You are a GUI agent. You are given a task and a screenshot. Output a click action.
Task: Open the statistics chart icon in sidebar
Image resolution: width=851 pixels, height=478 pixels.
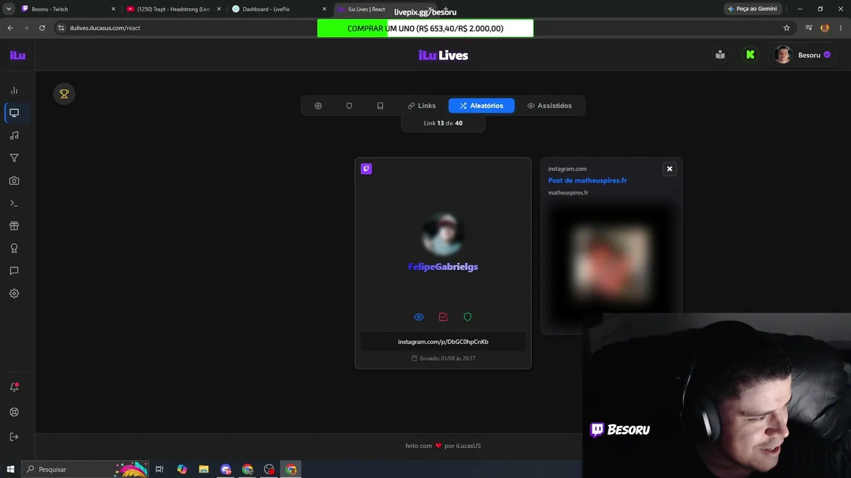pos(14,90)
